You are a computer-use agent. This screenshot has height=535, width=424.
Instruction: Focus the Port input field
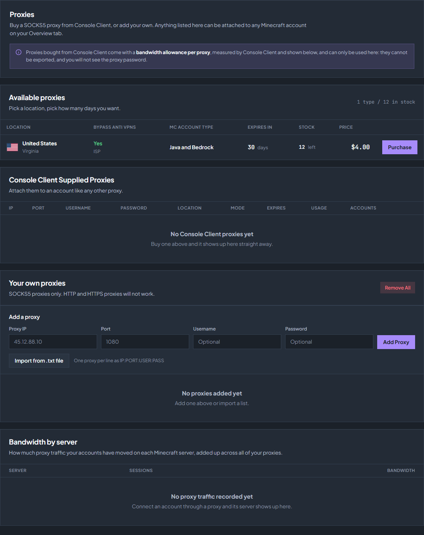tap(145, 342)
